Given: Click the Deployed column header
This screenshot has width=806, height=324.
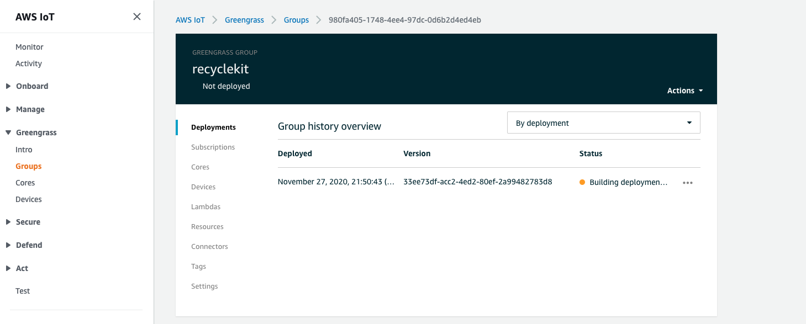Looking at the screenshot, I should 295,153.
